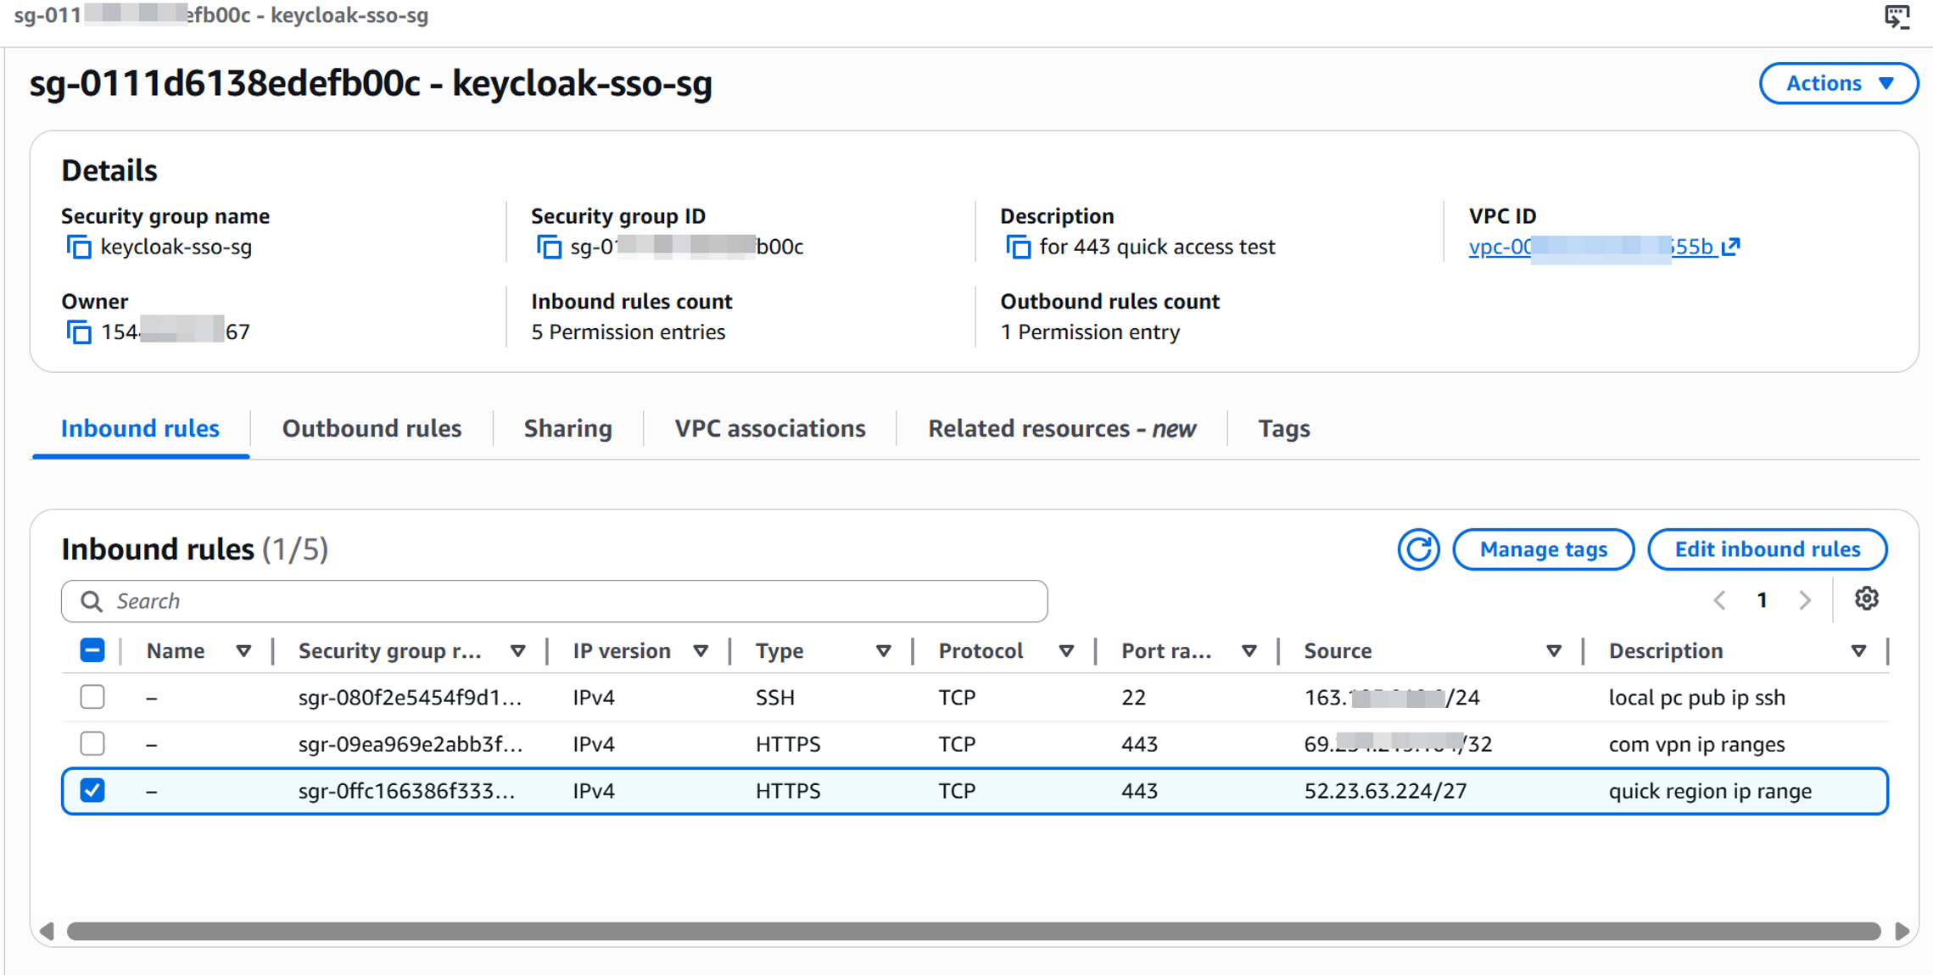
Task: Click rule ID sgr-09ea969e2abb3f…
Action: click(x=410, y=744)
